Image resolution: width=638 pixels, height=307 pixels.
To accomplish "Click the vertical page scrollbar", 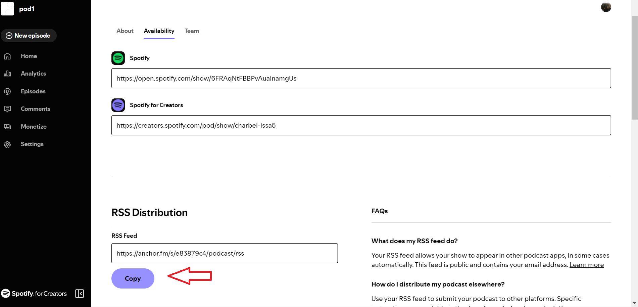I will [634, 67].
